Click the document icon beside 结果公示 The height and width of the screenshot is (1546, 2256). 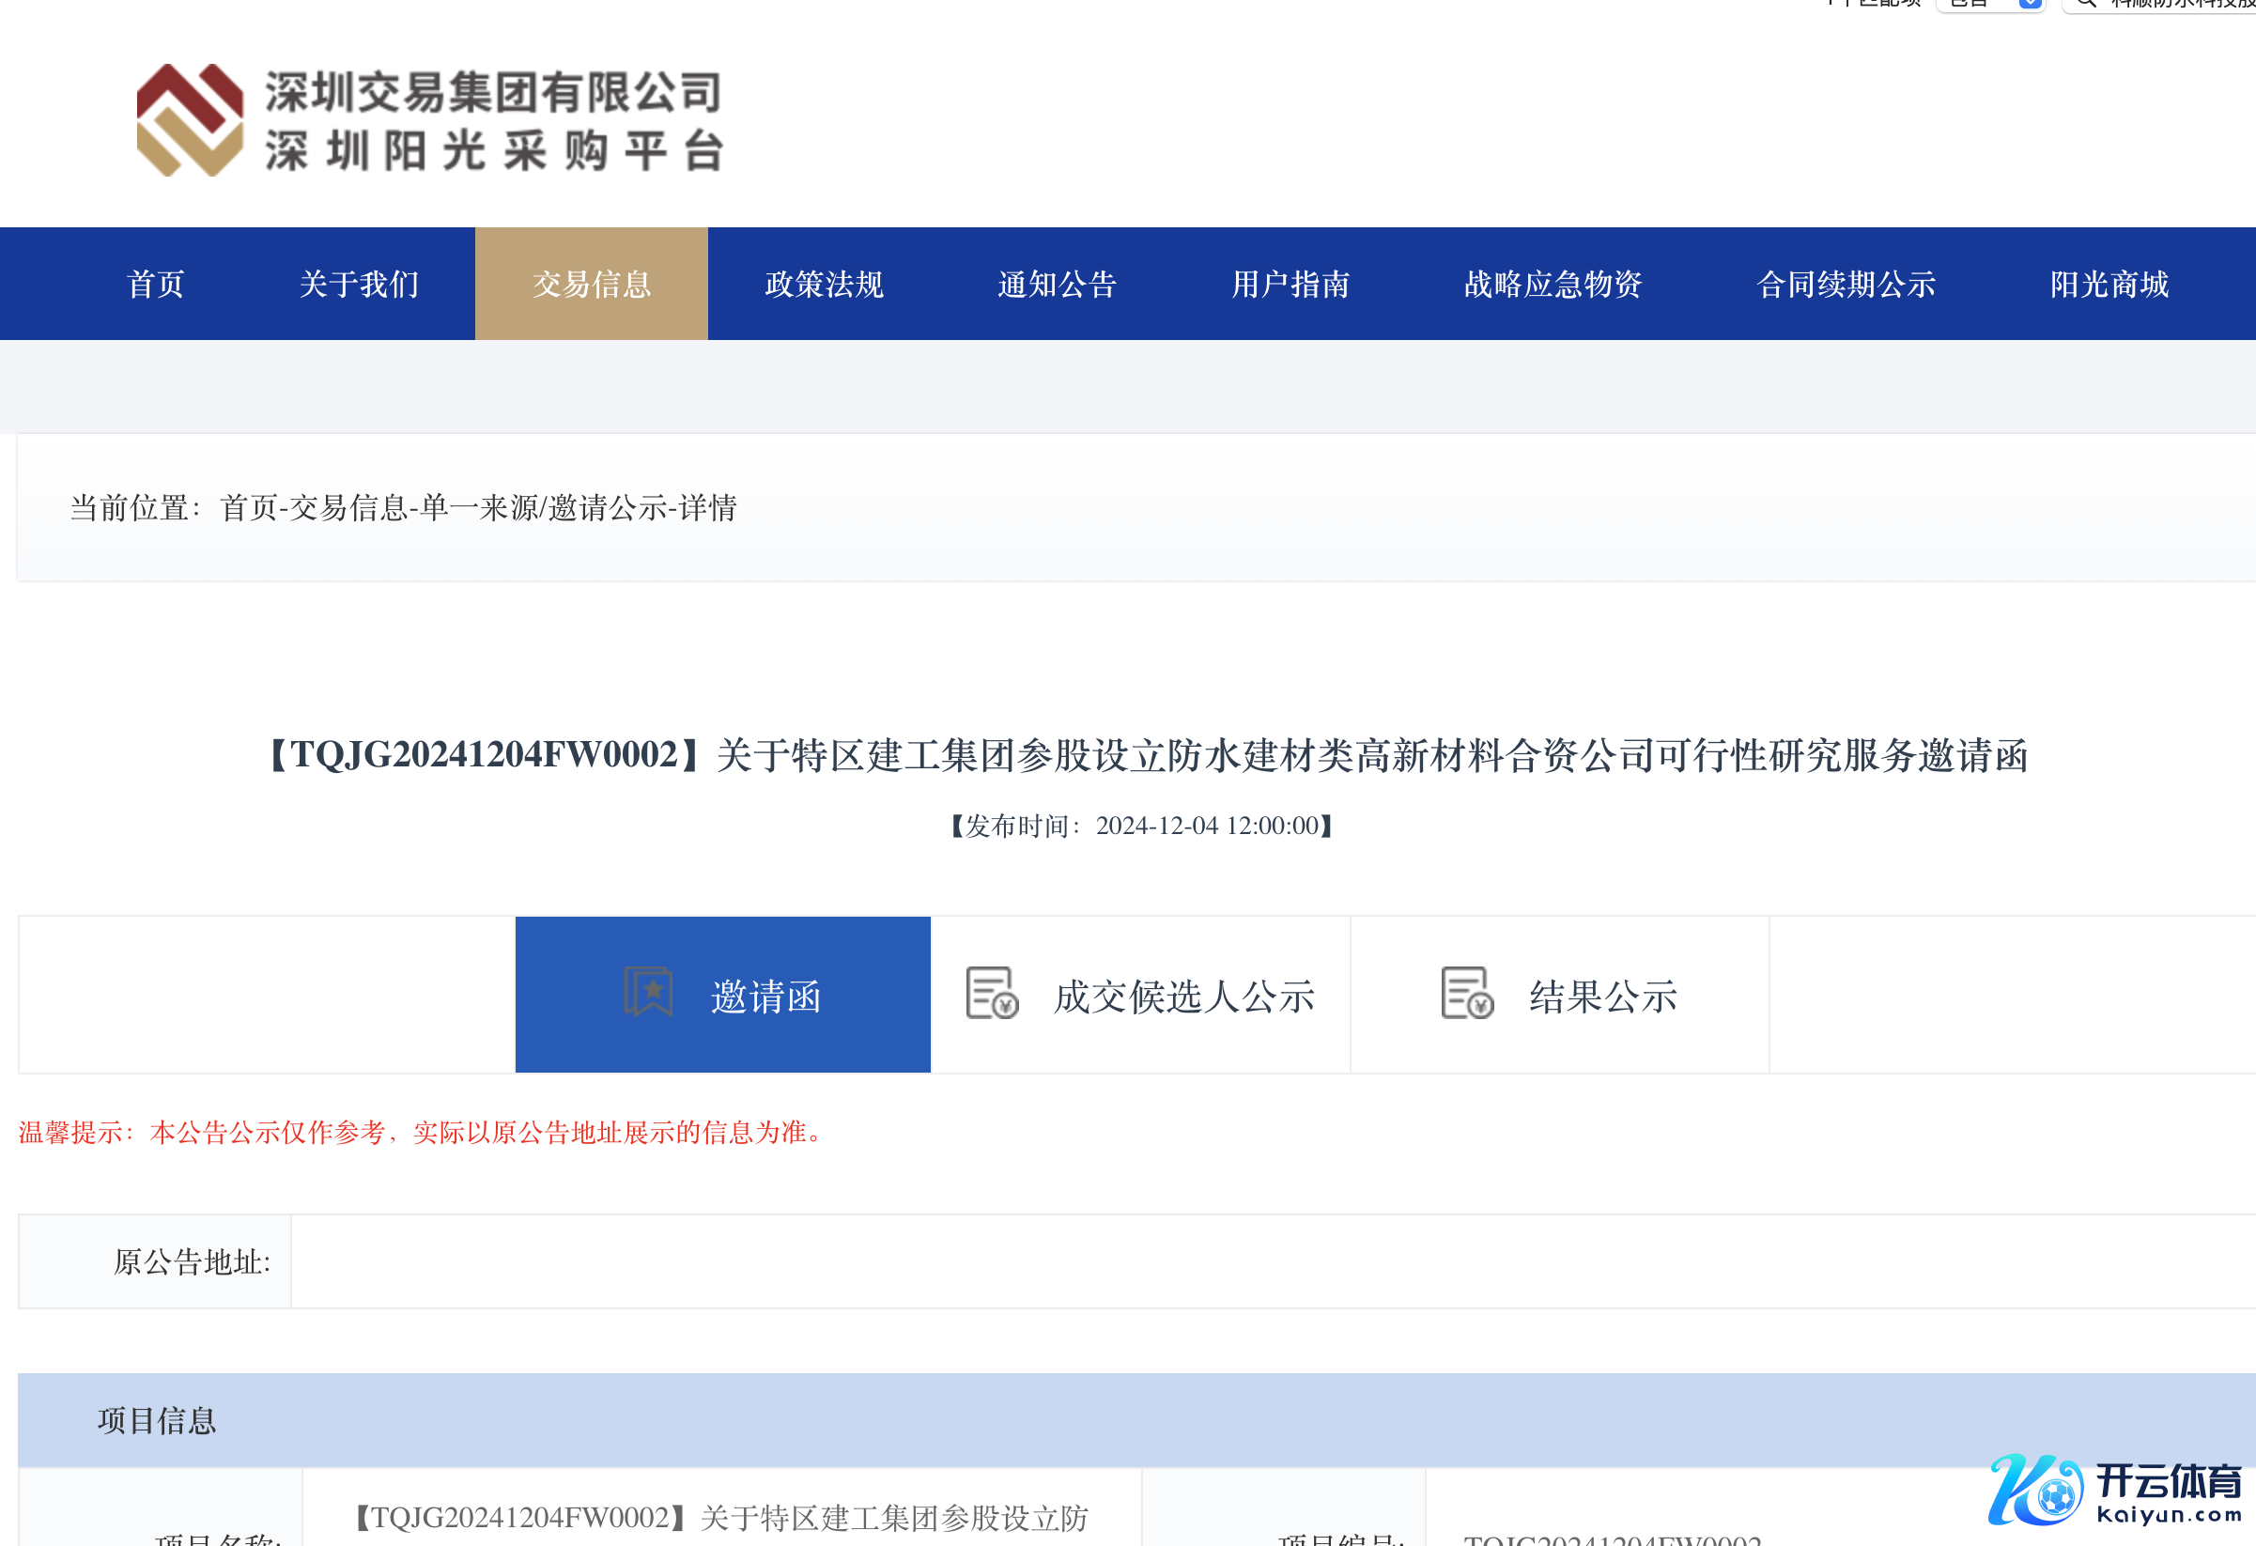[1466, 994]
